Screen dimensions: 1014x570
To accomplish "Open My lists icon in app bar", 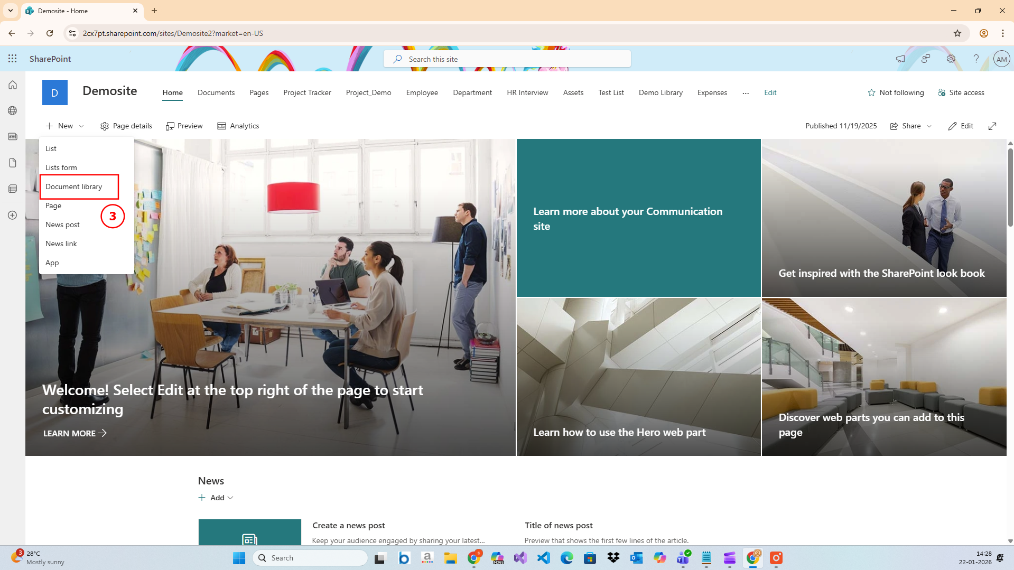I will point(13,189).
